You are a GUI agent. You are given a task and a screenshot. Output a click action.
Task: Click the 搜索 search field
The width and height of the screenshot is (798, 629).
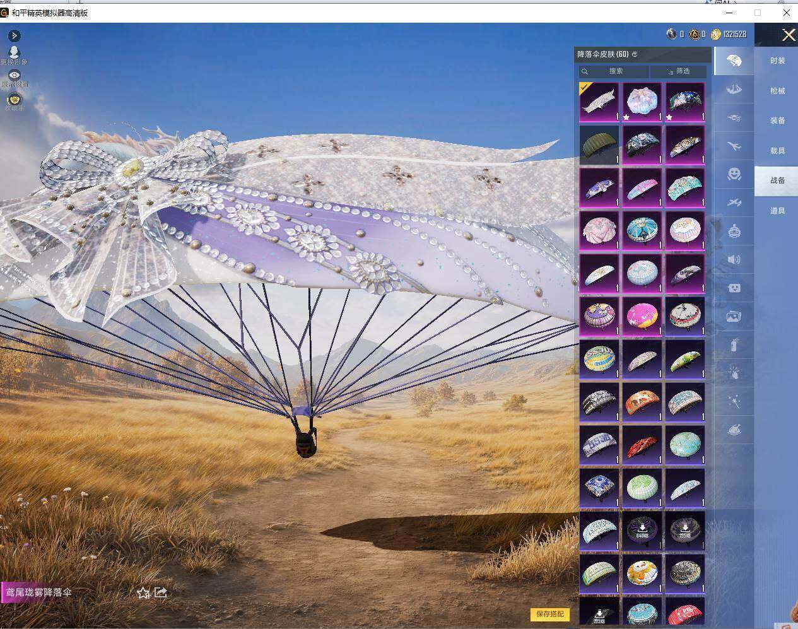[614, 71]
